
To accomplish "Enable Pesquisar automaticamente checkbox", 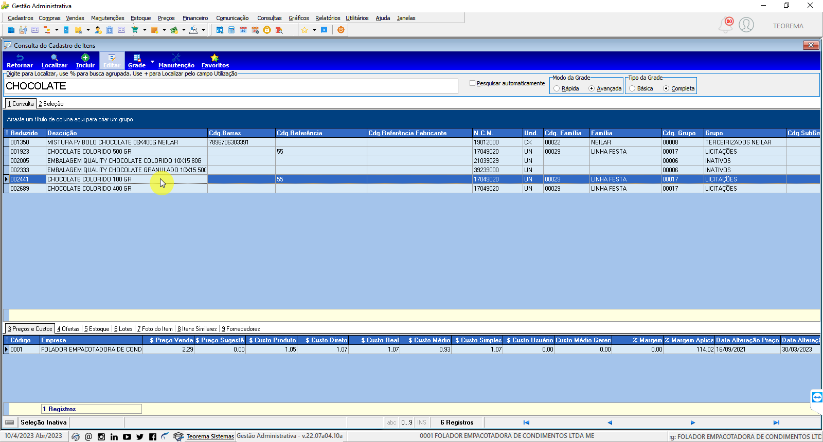I will click(472, 83).
